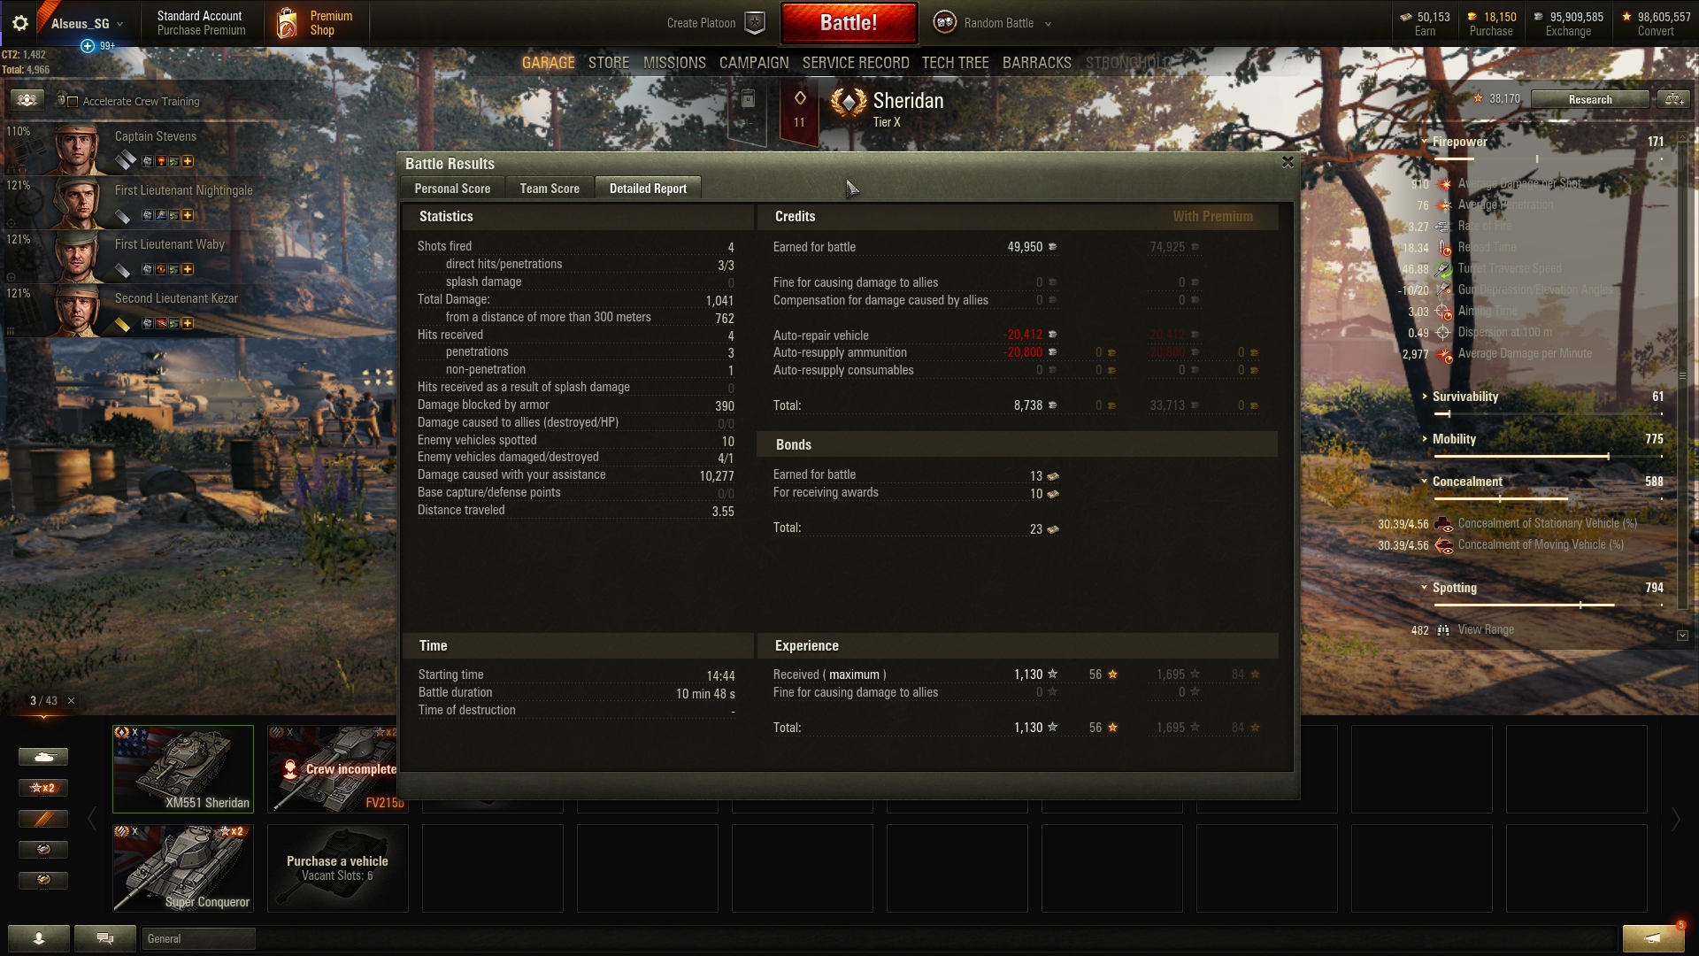
Task: Enable the Accelerate Crew Training checkbox
Action: point(73,102)
